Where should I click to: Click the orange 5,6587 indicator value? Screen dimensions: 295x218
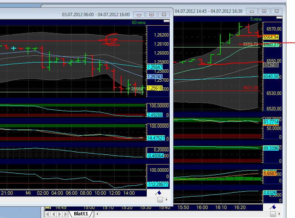pyautogui.click(x=270, y=173)
